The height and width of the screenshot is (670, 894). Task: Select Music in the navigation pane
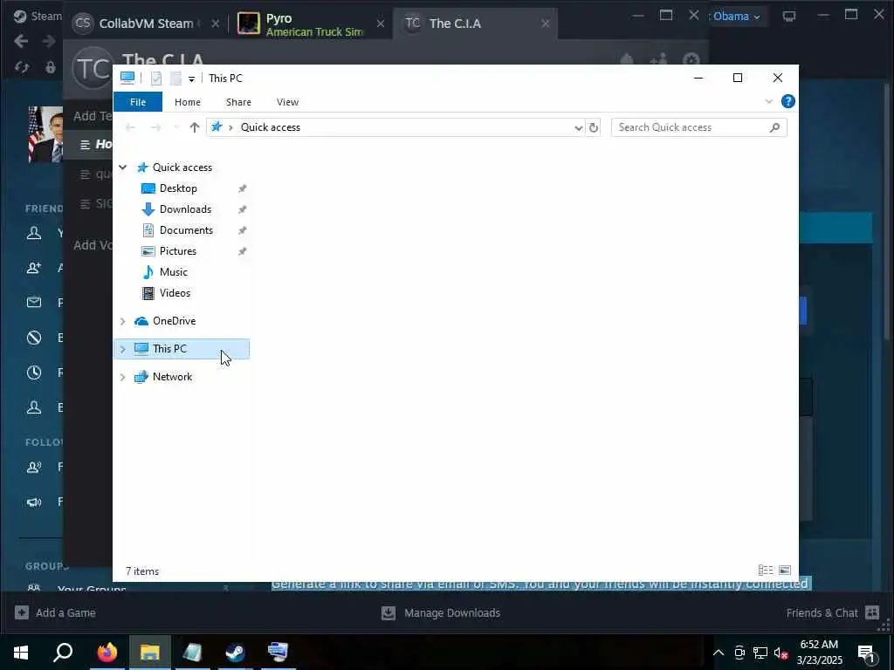pyautogui.click(x=174, y=272)
